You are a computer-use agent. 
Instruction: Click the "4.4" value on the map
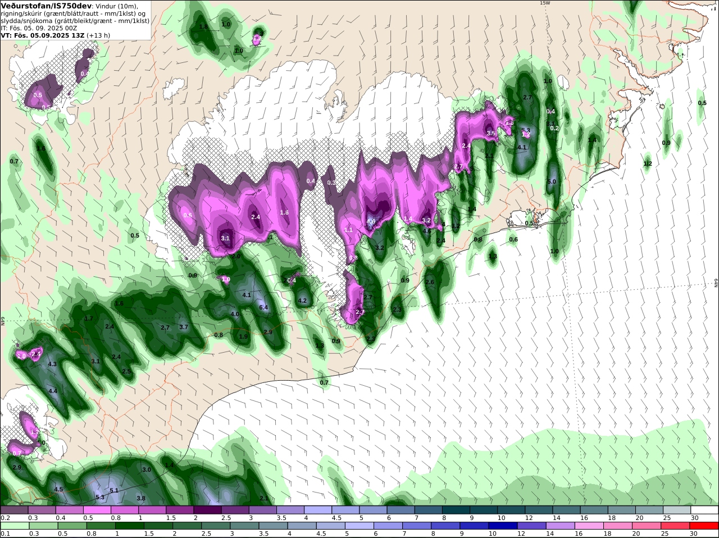coord(53,391)
